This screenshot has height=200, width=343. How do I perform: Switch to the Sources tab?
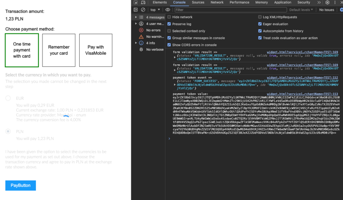pyautogui.click(x=198, y=3)
